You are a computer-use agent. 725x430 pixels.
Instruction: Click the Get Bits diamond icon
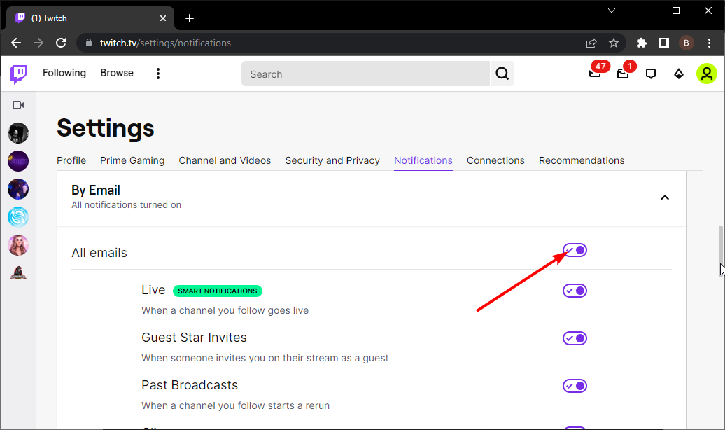coord(678,74)
